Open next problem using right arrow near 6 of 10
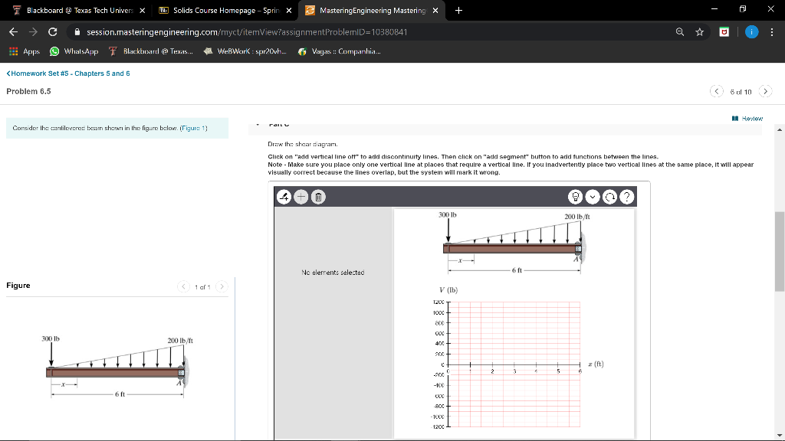The width and height of the screenshot is (785, 441). pyautogui.click(x=765, y=90)
